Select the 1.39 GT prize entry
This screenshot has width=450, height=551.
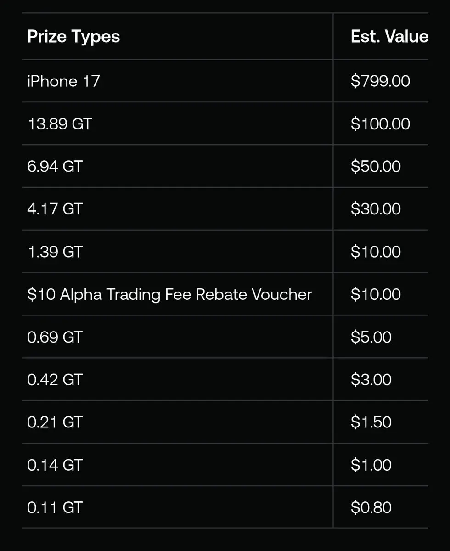click(x=55, y=252)
